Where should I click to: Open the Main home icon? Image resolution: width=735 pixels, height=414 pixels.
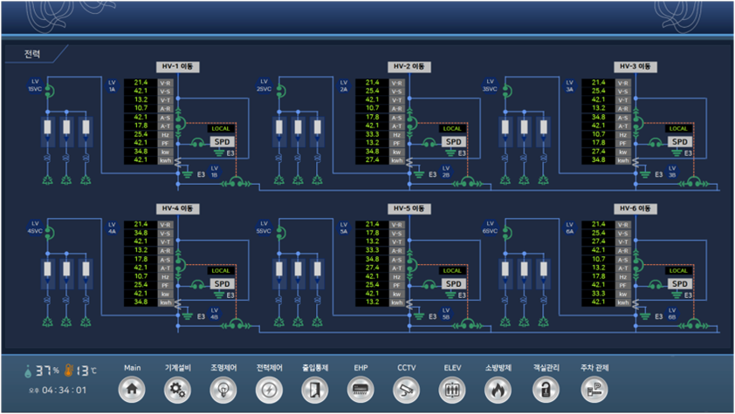132,390
